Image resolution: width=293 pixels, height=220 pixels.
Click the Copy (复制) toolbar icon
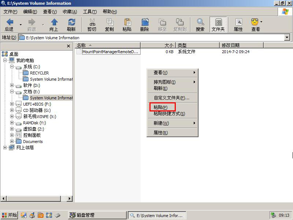point(109,25)
